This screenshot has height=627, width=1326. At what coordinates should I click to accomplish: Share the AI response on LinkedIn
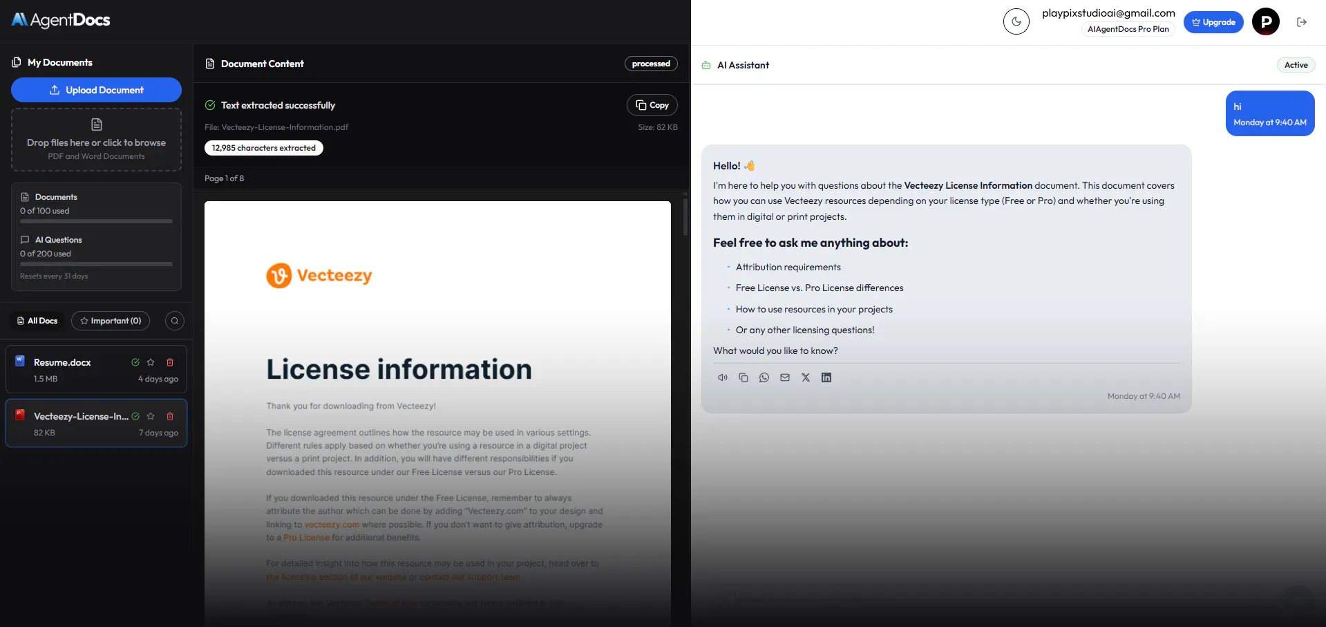pos(826,377)
